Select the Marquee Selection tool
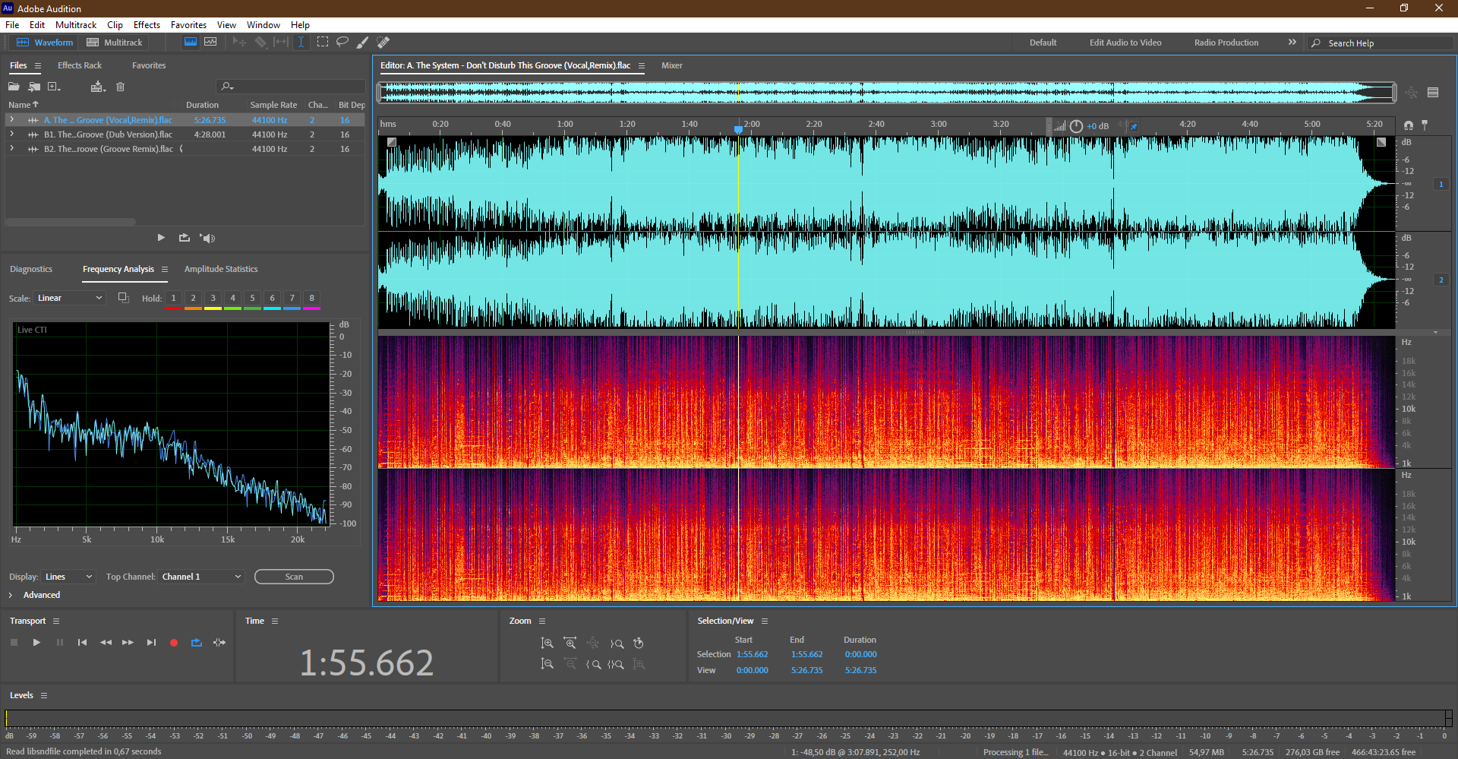This screenshot has width=1458, height=759. 323,42
